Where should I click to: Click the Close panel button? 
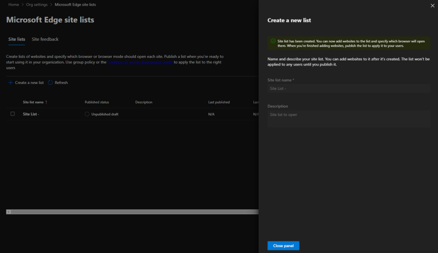283,246
